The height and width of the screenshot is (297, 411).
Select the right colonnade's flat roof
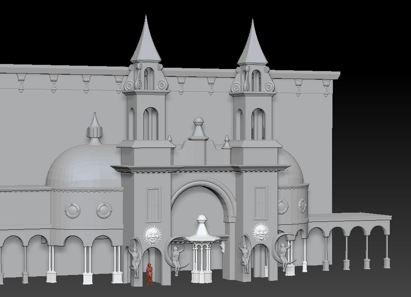349,217
